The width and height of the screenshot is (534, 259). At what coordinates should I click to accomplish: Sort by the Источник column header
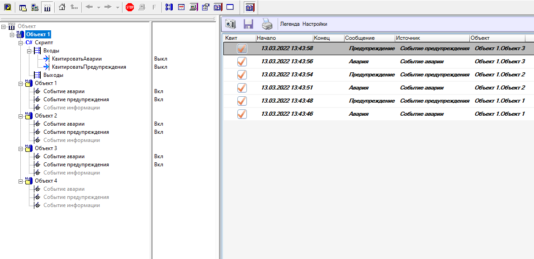coord(432,38)
